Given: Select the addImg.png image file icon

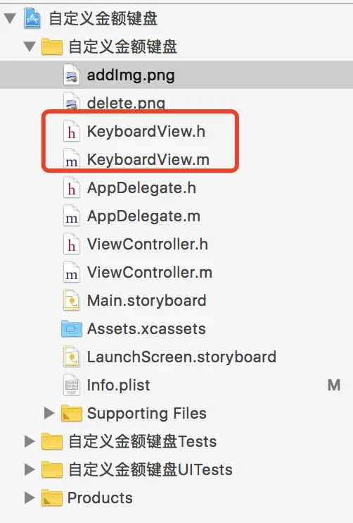Looking at the screenshot, I should click(72, 75).
